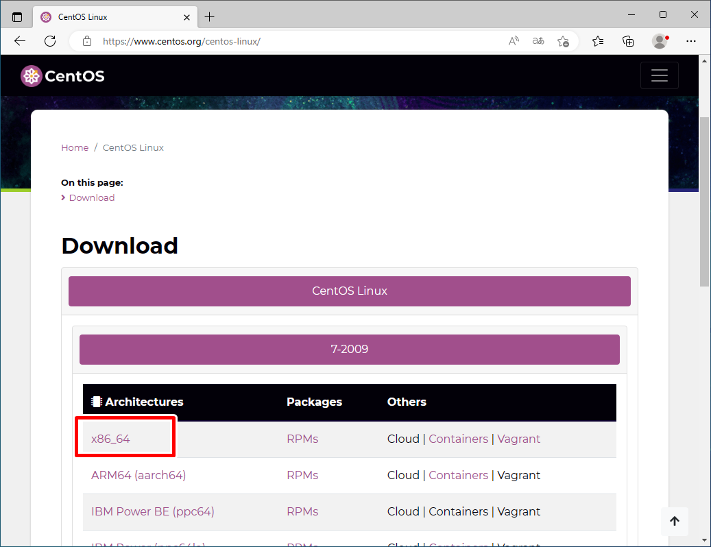
Task: Collapse the CentOS Linux panel header
Action: (349, 291)
